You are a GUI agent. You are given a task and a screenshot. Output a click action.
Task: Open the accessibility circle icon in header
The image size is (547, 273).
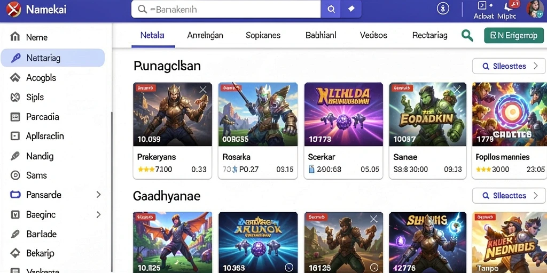tap(443, 9)
